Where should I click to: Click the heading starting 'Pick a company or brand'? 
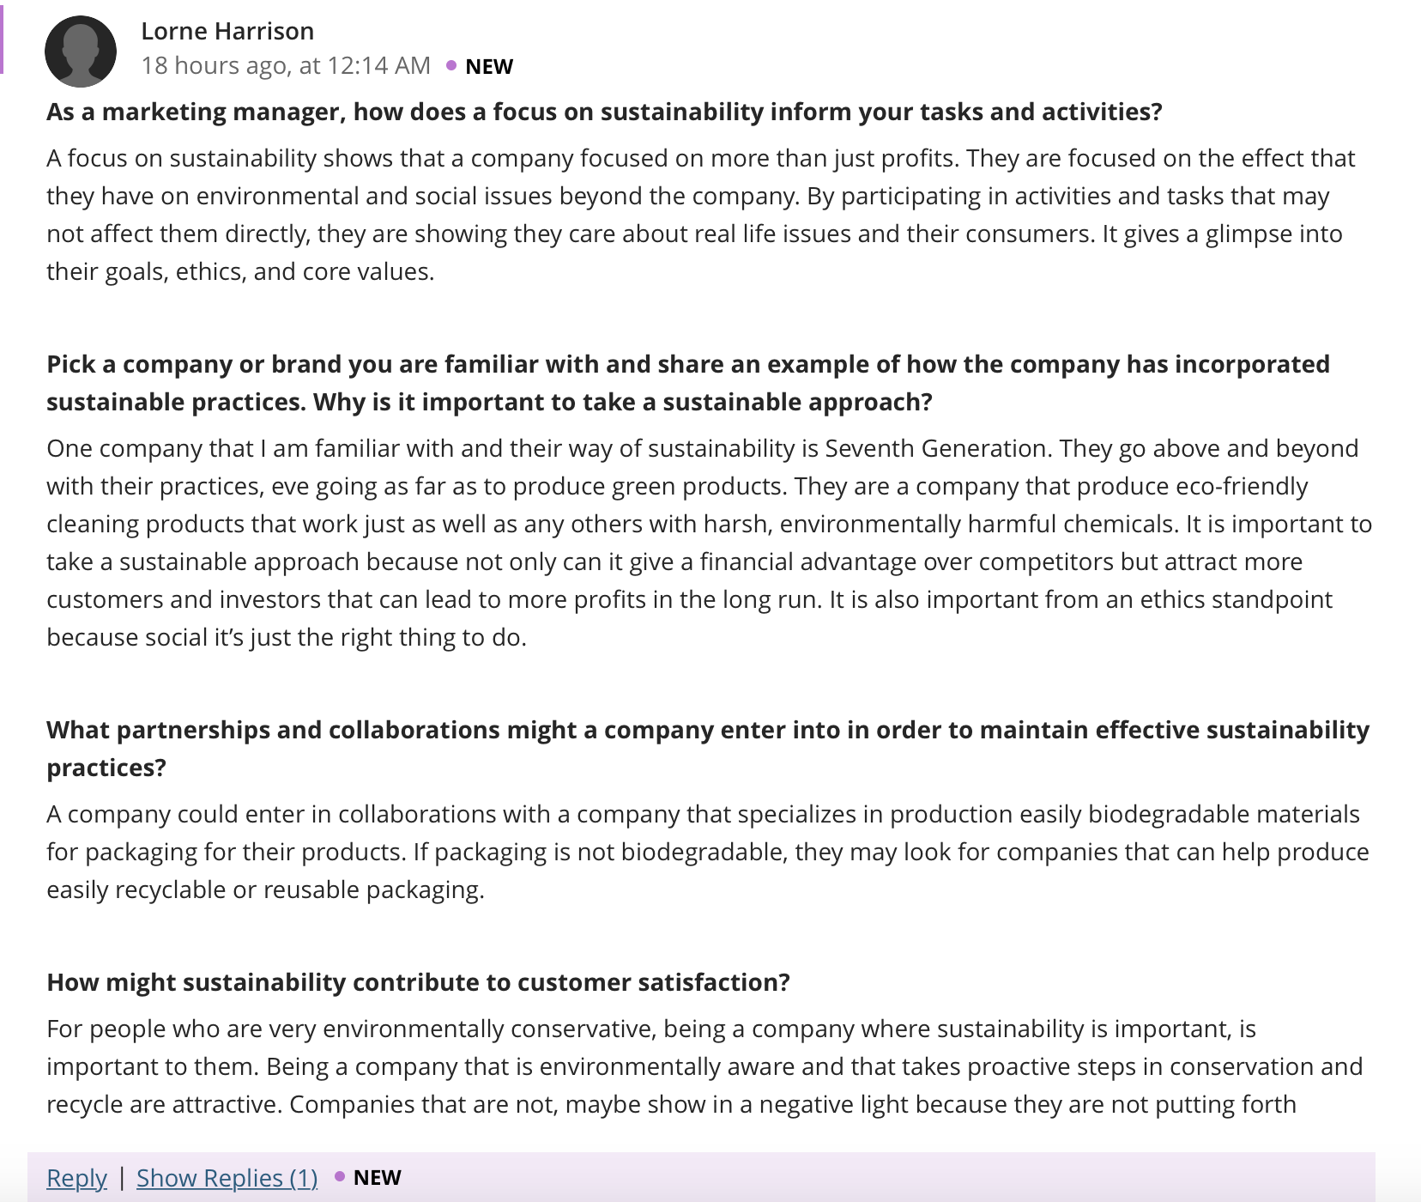(688, 383)
